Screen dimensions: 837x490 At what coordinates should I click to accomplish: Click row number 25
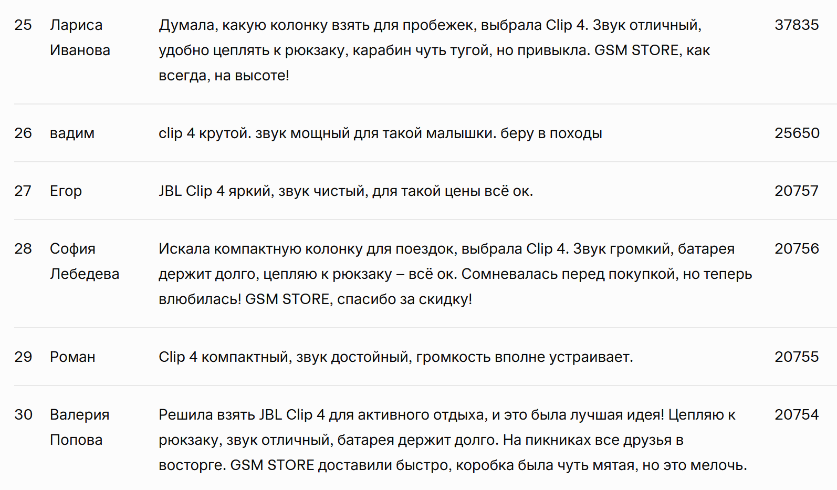[23, 25]
